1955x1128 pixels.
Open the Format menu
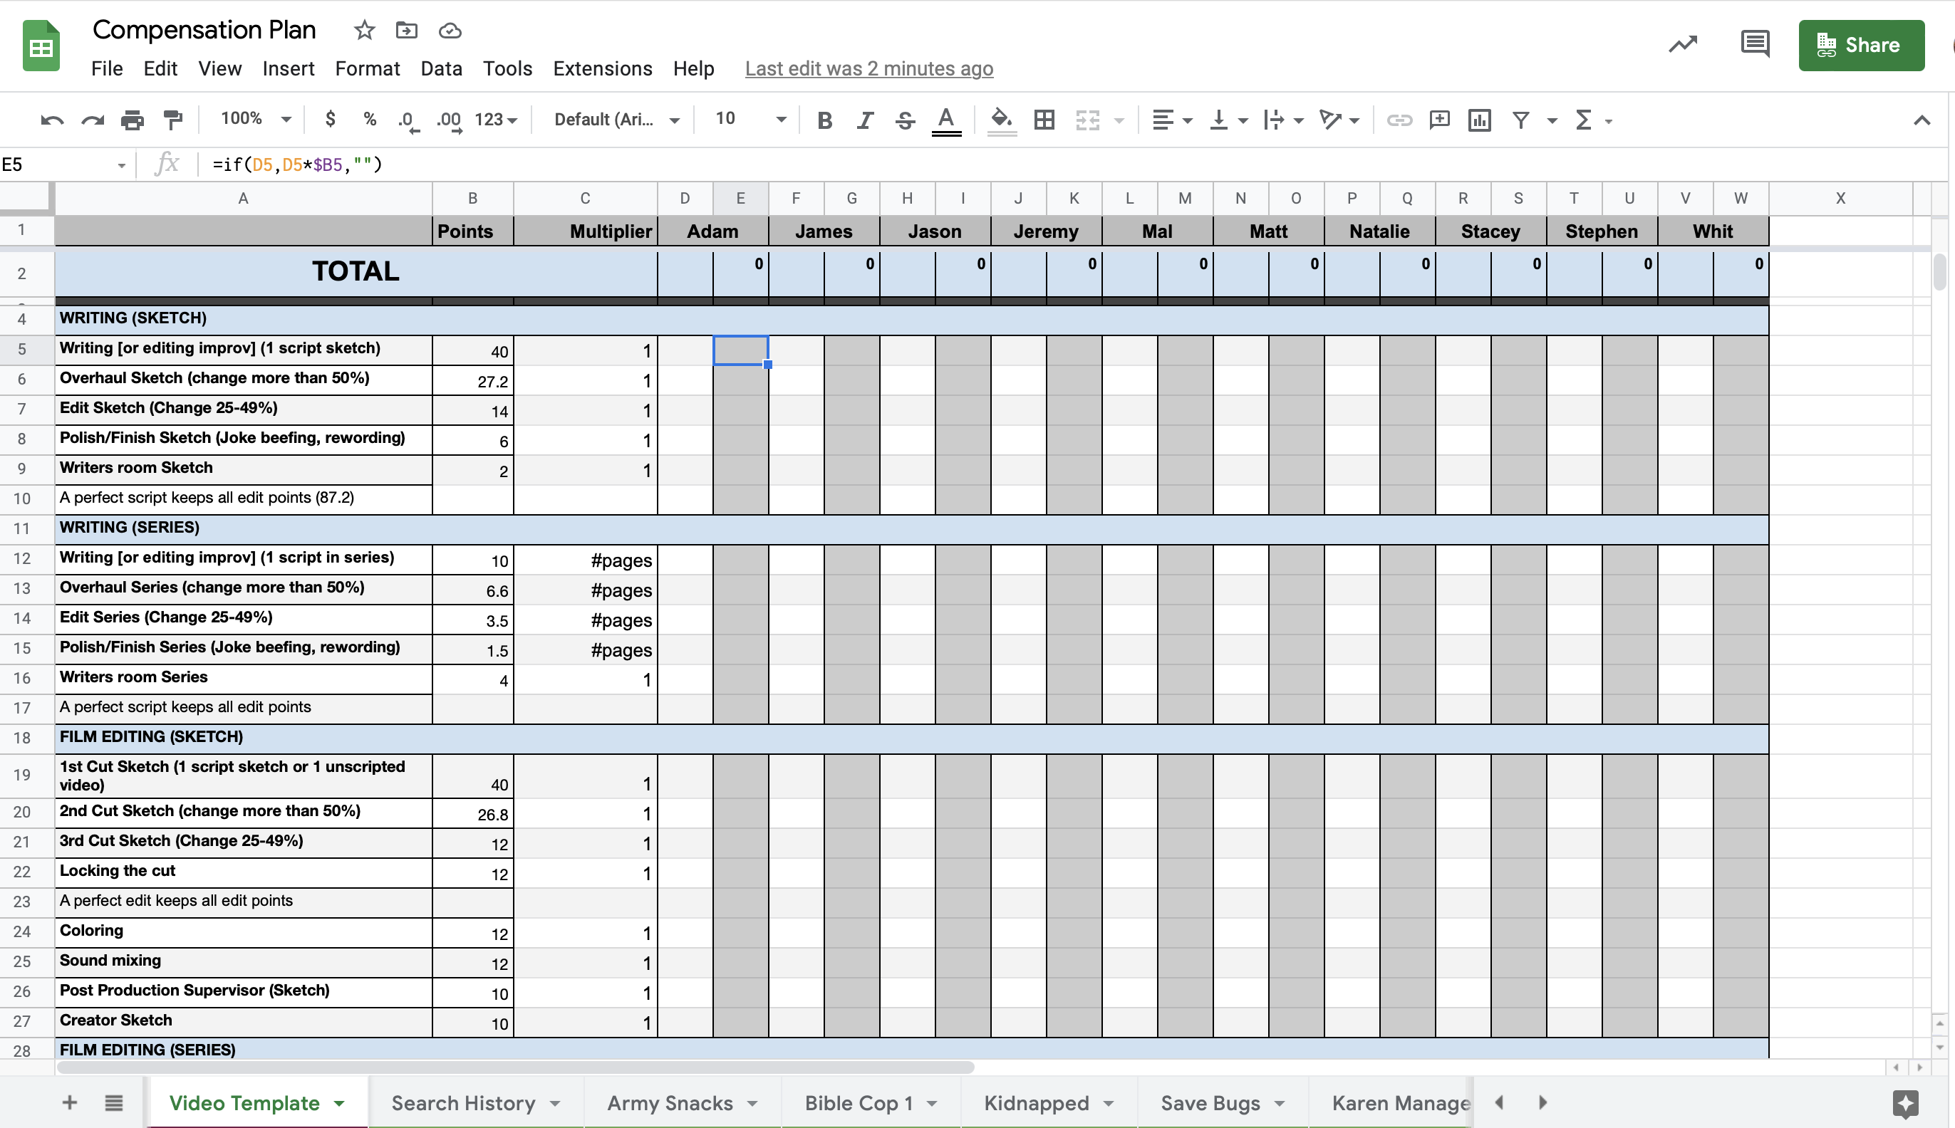(368, 68)
